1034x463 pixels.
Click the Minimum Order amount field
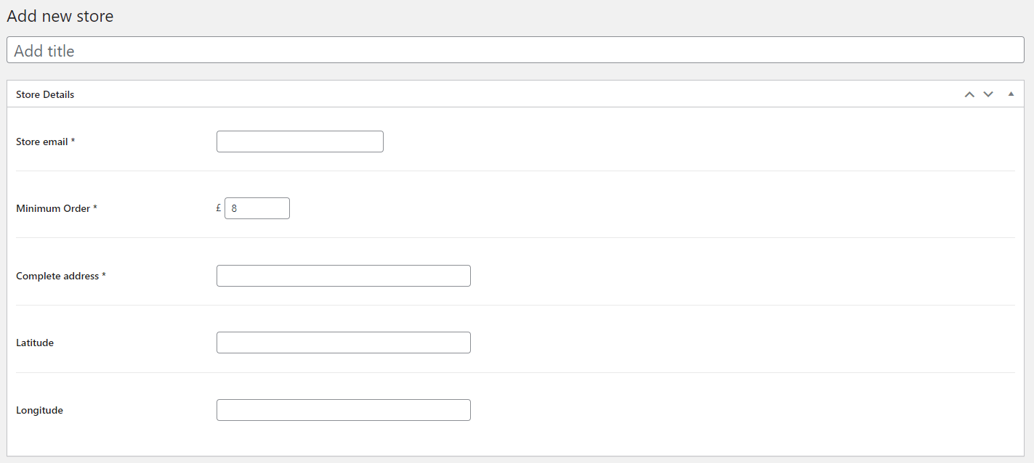pos(257,208)
